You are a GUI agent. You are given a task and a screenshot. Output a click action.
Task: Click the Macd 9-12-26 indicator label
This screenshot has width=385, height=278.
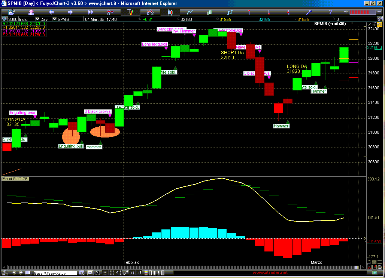pyautogui.click(x=15, y=179)
